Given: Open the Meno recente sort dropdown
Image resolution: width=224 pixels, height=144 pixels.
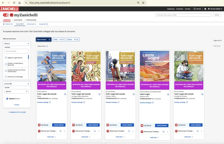Looking at the screenshot, I should 43,40.
